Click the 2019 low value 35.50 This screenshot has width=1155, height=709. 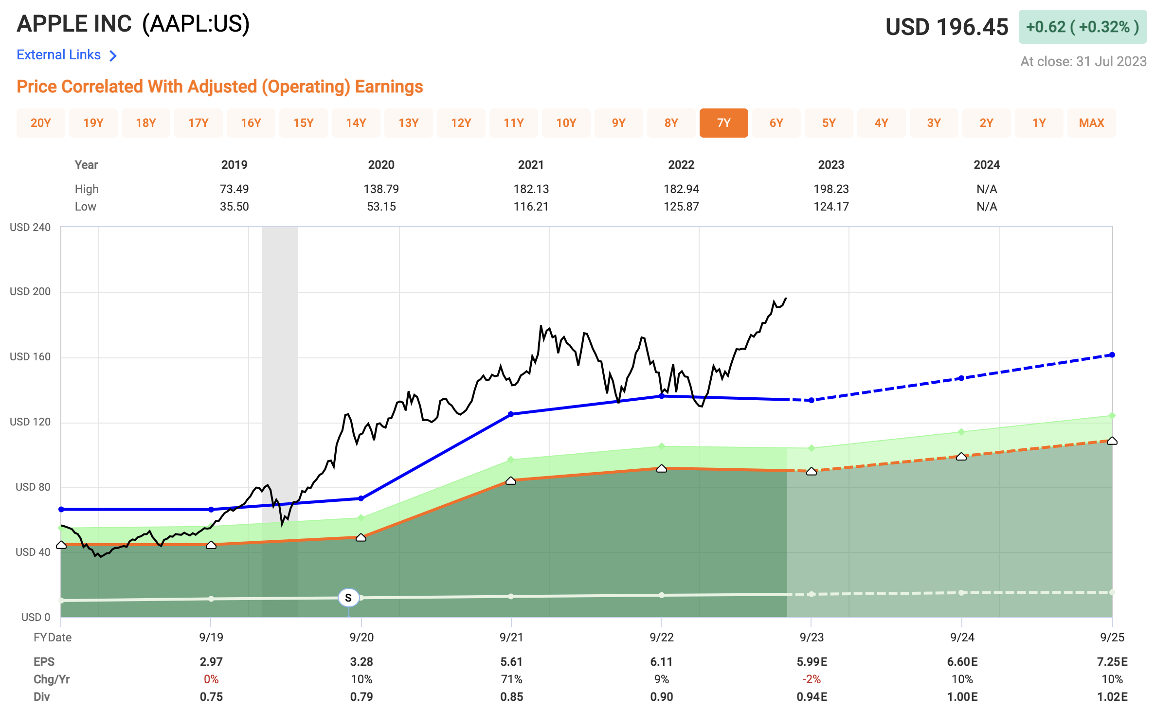point(235,207)
